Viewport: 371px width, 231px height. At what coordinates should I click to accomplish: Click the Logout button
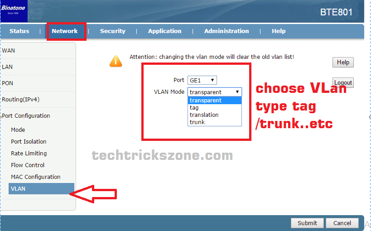pyautogui.click(x=343, y=82)
